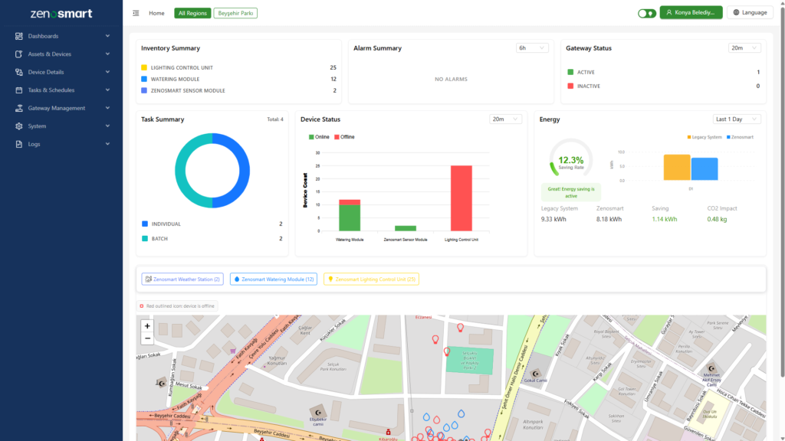The image size is (785, 441).
Task: Click the Dashboards sidebar icon
Action: coord(19,36)
